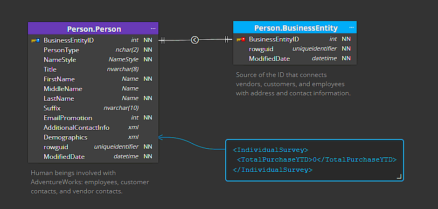The height and width of the screenshot is (209, 438).
Task: Select the AdditionalContactInfo column row
Action: 93,128
